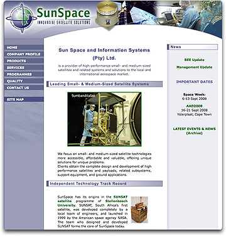Image resolution: width=226 pixels, height=236 pixels.
Task: Visit the Stellenbosch University link
Action: [x=92, y=203]
